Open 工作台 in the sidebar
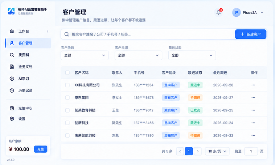The width and height of the screenshot is (275, 165). tap(28, 31)
